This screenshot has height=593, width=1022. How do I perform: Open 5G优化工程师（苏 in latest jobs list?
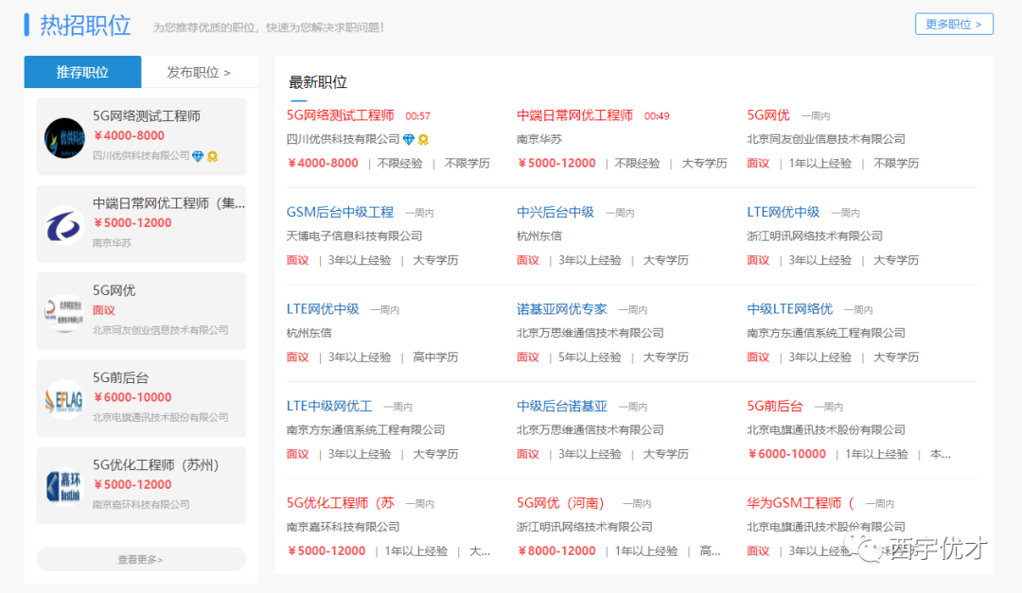pos(341,503)
